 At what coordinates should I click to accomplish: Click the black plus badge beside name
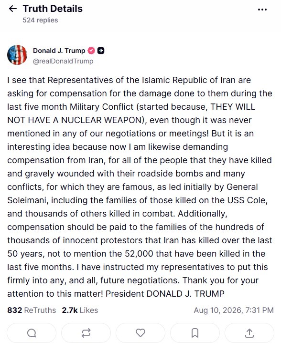pyautogui.click(x=101, y=51)
